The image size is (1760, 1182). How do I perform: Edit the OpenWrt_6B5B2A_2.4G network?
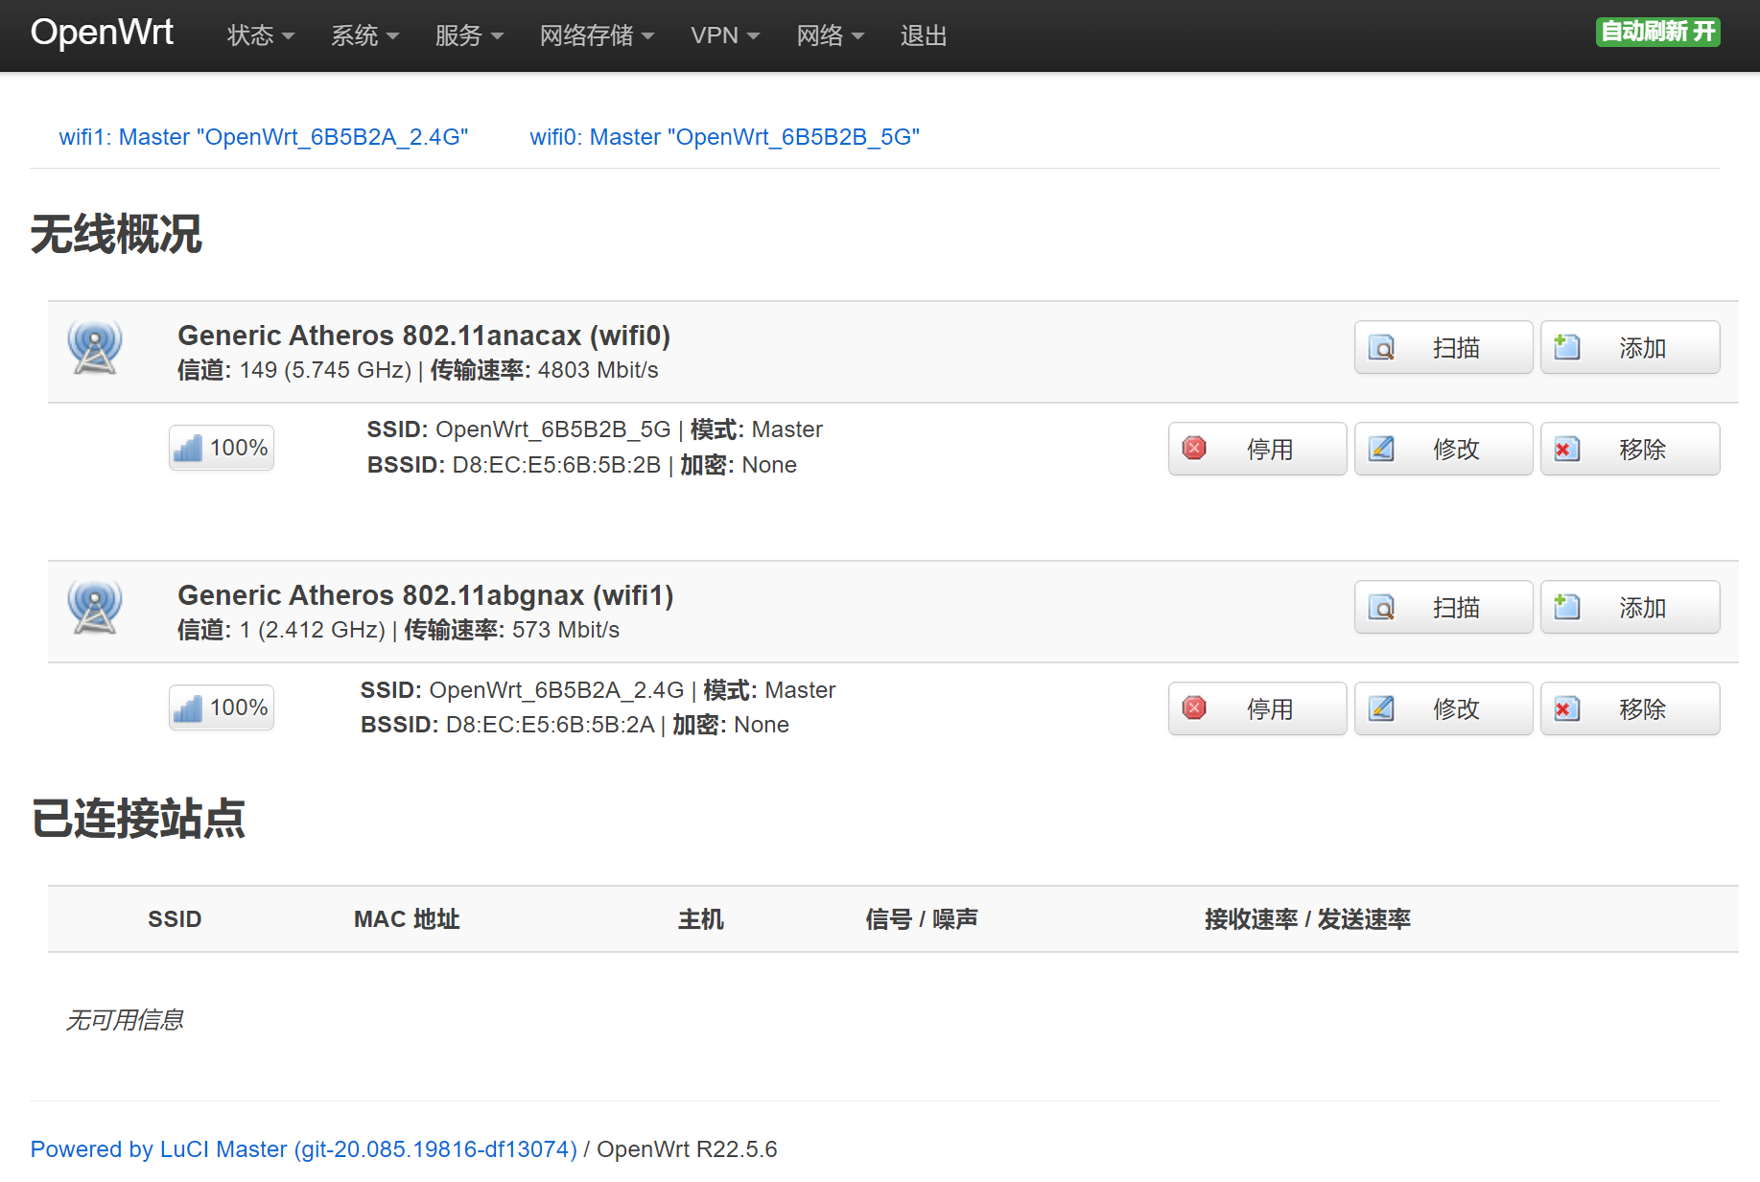click(x=1443, y=709)
